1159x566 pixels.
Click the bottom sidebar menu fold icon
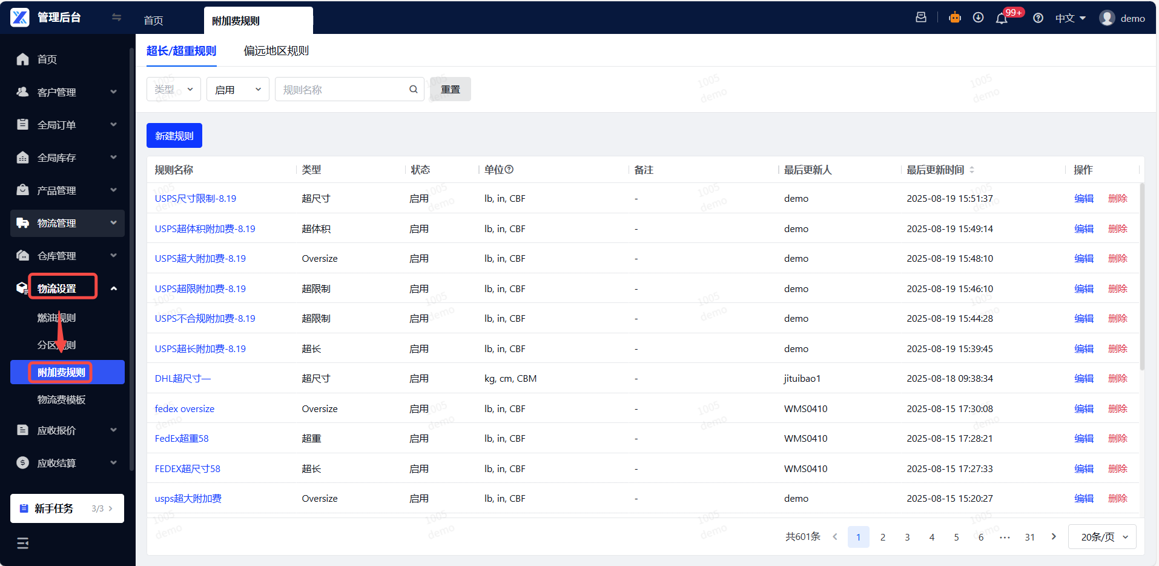tap(23, 543)
